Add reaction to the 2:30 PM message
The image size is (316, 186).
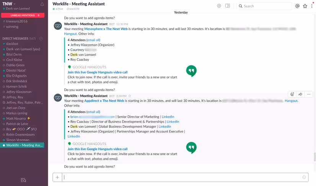point(292,94)
